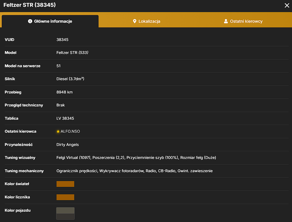
Task: Click the Tablica label
Action: (12, 118)
